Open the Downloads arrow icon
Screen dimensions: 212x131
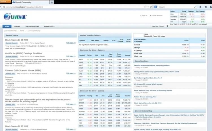click(x=200, y=7)
